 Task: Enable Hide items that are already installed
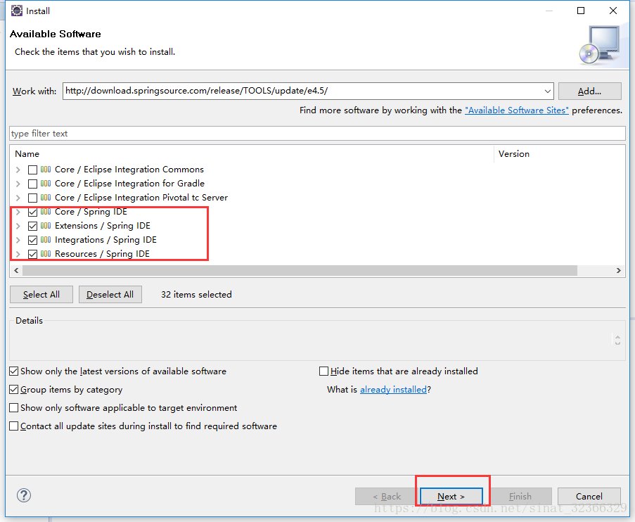[324, 371]
